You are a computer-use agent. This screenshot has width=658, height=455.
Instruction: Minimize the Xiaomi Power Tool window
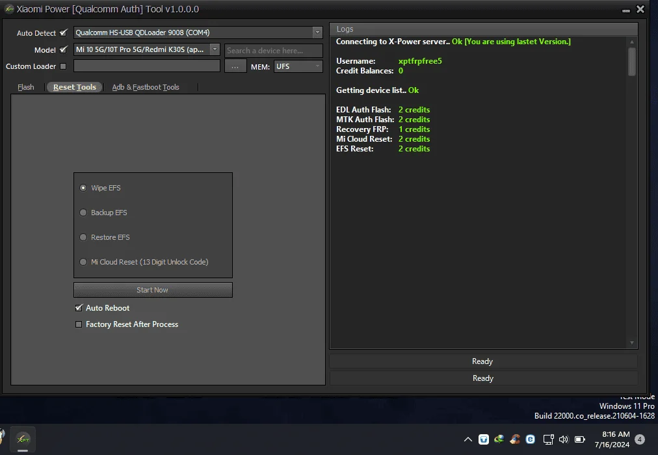(x=625, y=10)
